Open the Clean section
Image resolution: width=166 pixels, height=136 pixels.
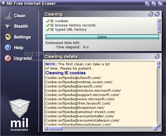20,16
